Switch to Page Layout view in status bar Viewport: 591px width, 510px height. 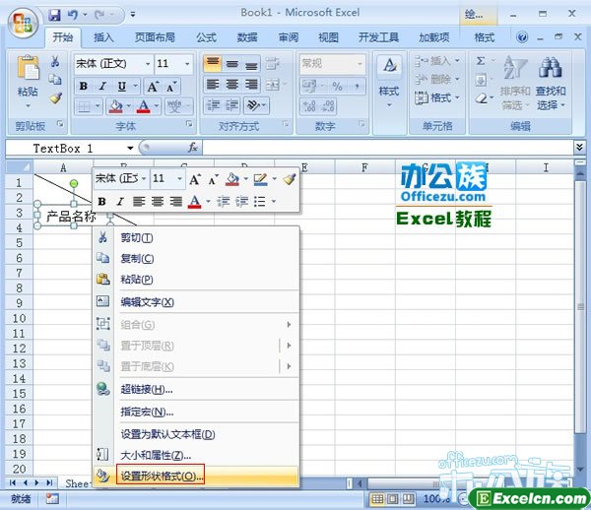[x=393, y=499]
